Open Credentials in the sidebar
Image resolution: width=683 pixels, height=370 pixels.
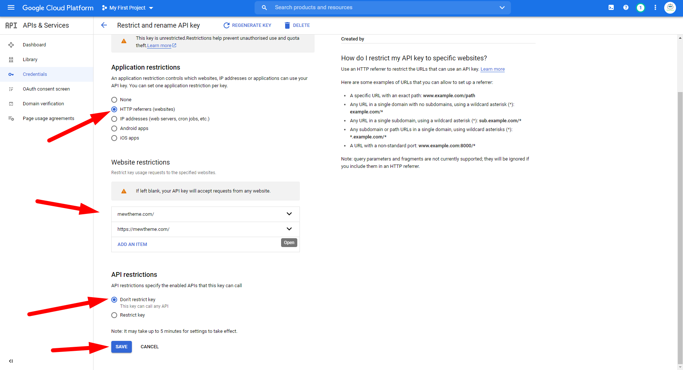click(x=35, y=74)
